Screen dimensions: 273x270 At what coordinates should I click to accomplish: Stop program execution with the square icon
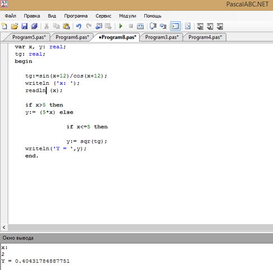point(131,26)
